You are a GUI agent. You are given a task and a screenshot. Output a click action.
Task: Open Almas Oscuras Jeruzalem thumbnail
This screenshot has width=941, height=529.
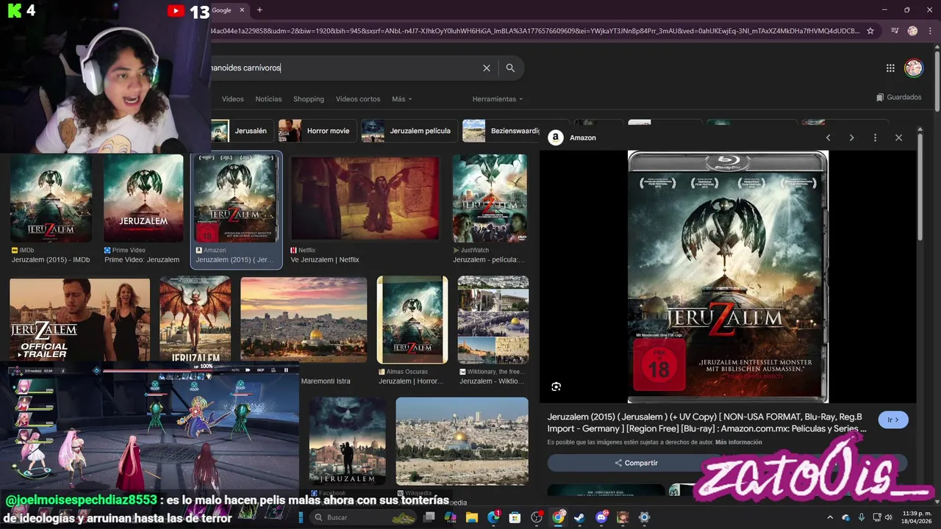412,320
